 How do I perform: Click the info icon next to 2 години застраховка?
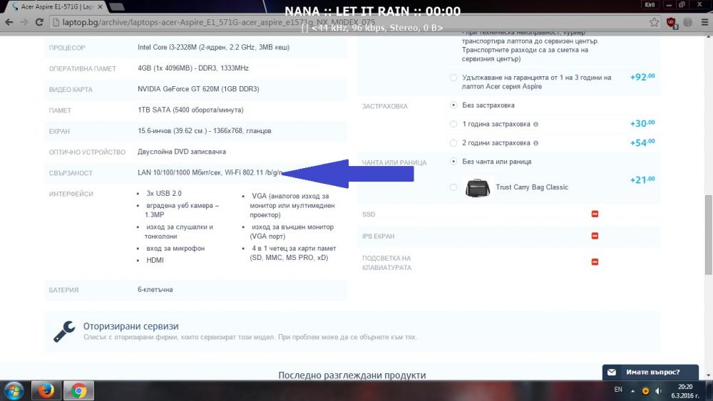point(535,143)
